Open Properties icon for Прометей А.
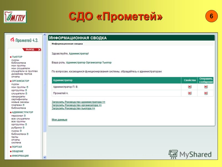 point(190,93)
